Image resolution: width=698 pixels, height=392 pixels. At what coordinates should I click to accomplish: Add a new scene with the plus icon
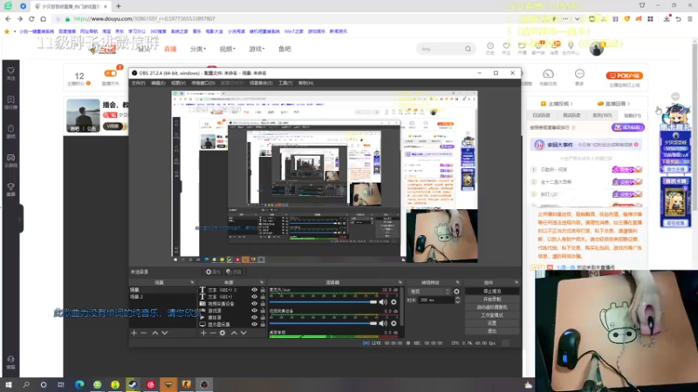click(x=134, y=333)
